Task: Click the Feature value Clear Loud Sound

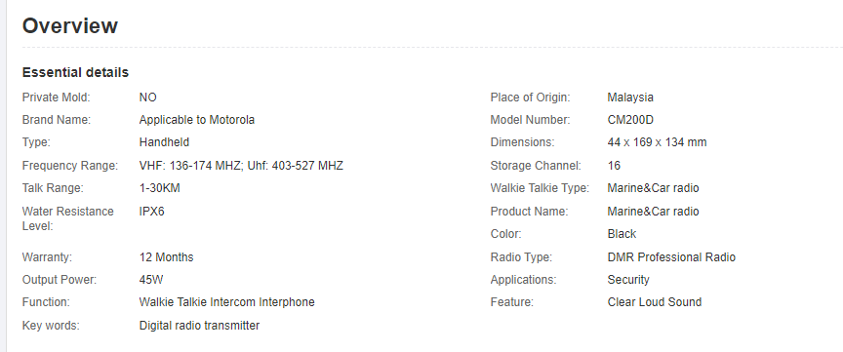Action: click(655, 302)
